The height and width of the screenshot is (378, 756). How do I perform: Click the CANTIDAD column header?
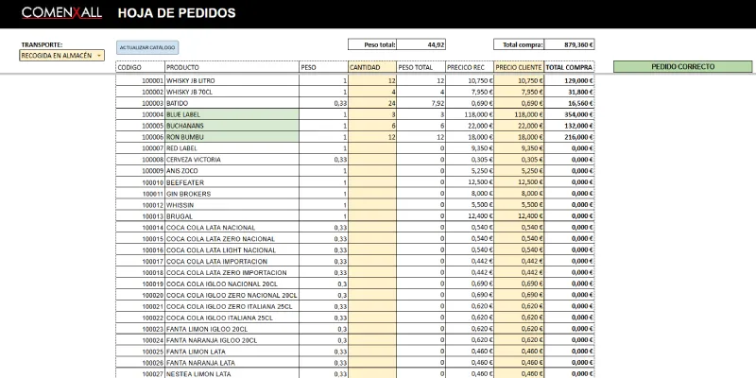pos(372,67)
